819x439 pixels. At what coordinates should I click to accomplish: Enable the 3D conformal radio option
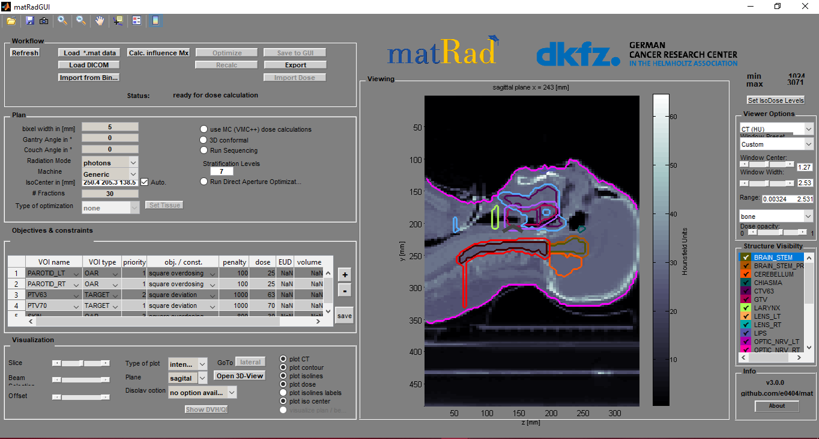[x=205, y=140]
